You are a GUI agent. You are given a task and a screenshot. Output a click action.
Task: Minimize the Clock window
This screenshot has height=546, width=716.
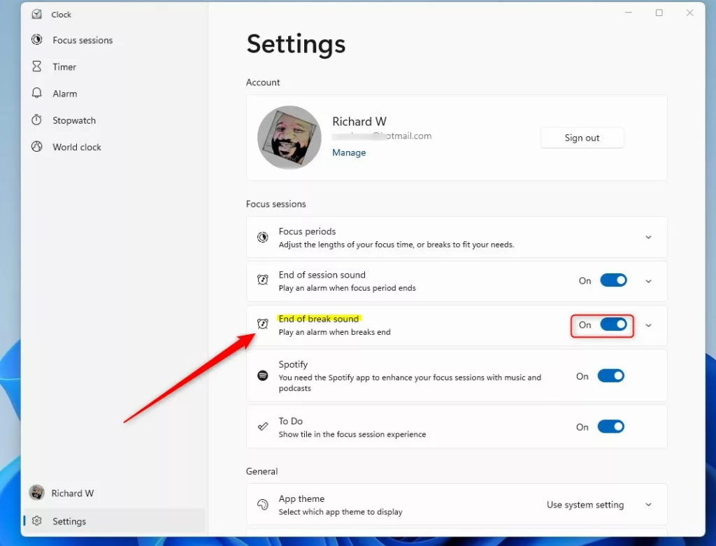click(629, 13)
